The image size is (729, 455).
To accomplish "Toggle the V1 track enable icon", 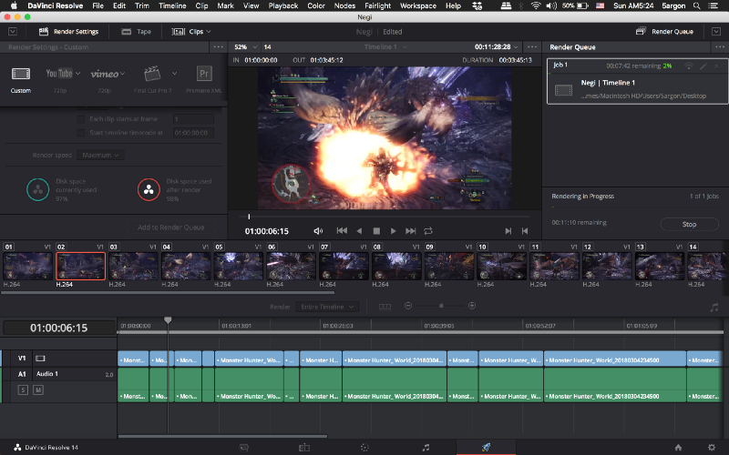I will click(40, 359).
